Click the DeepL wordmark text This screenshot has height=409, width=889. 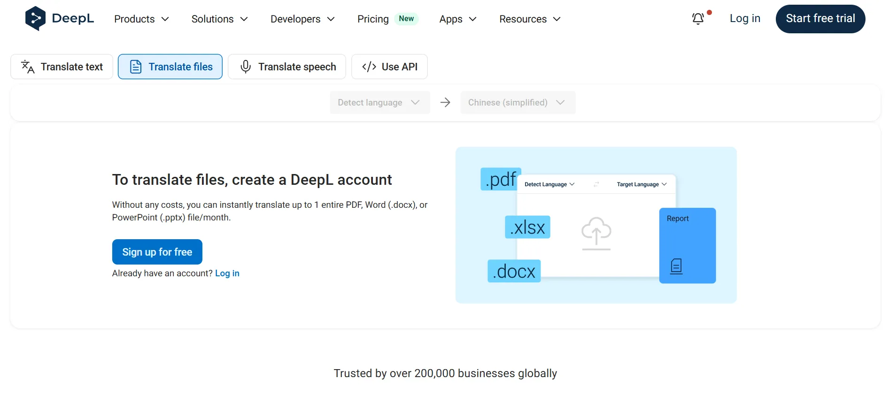pos(73,18)
